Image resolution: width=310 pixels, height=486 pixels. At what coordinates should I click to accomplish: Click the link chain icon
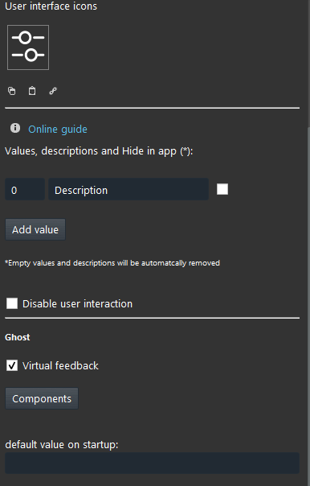tap(53, 91)
